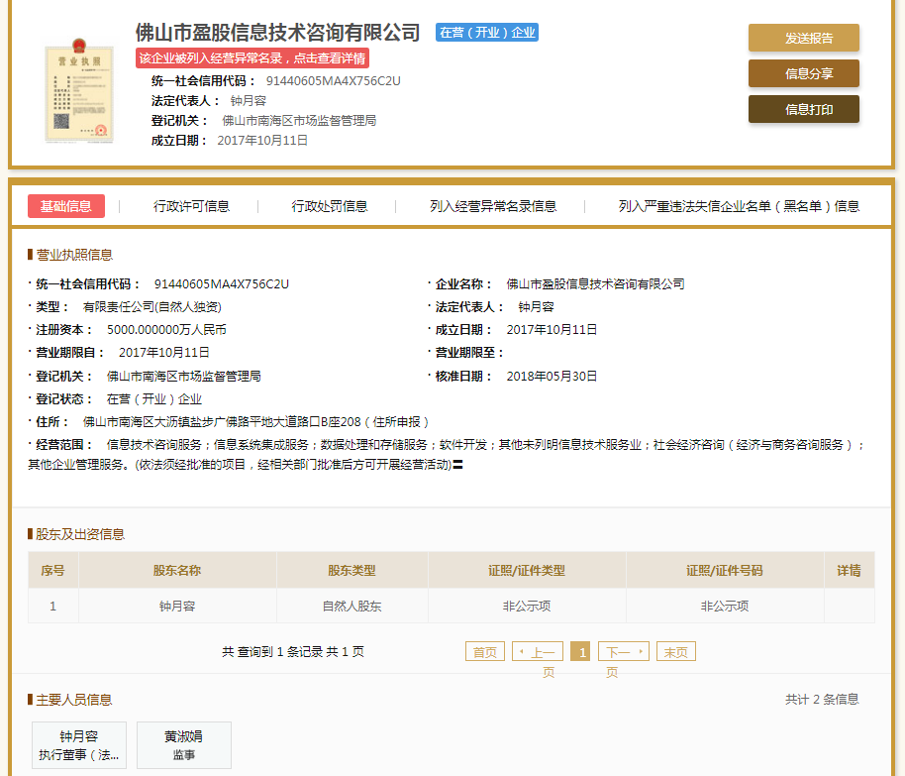Jump to 末页 last page

click(x=675, y=651)
